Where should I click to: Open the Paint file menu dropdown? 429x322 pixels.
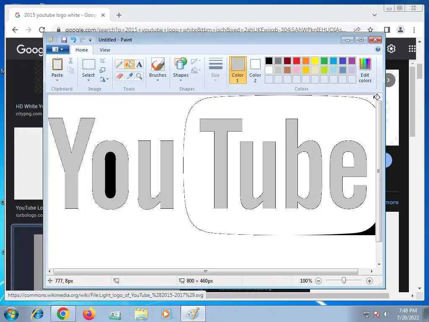(58, 49)
